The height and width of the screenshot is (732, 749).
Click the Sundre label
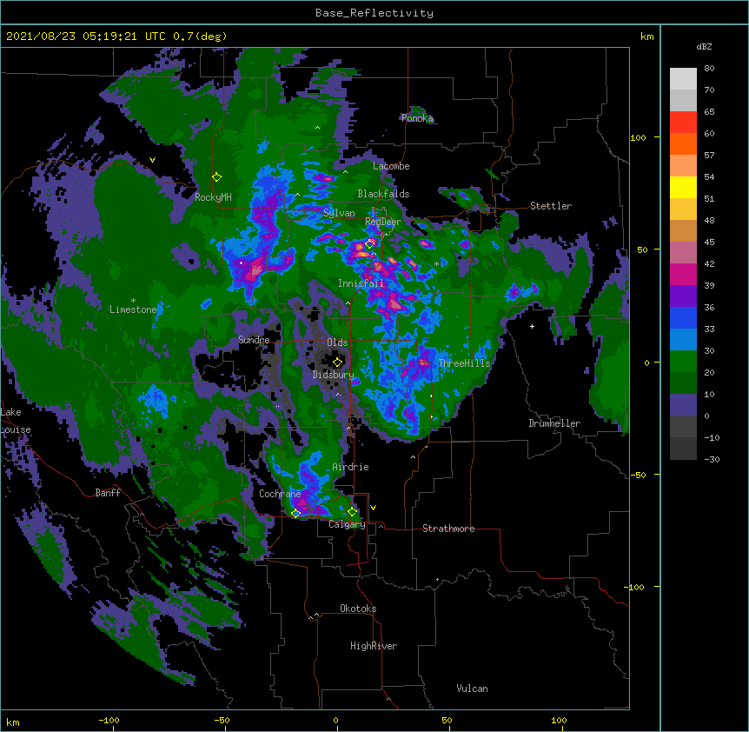pos(254,340)
